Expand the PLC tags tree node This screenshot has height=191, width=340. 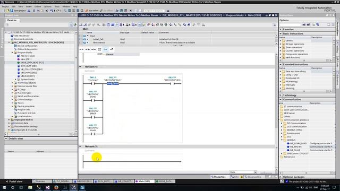(x=12, y=90)
